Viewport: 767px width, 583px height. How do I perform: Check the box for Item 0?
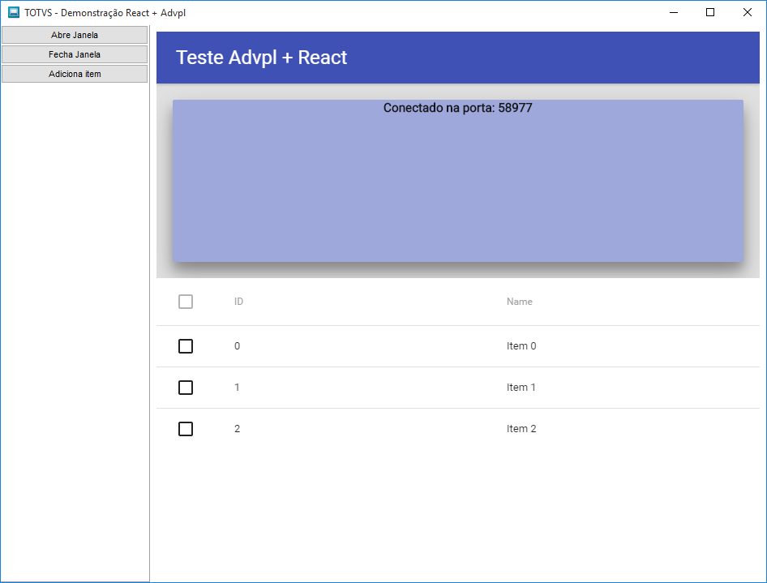click(x=186, y=345)
